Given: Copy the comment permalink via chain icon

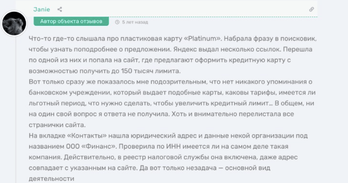Looking at the screenshot, I should click(311, 10).
